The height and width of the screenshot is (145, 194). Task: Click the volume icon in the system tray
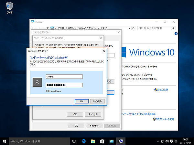pos(167,141)
